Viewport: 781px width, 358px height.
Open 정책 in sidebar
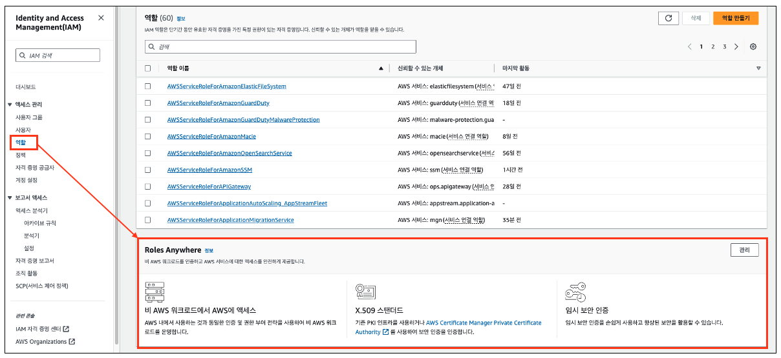coord(21,155)
